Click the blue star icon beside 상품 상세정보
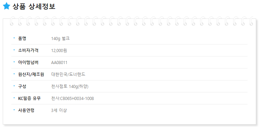Image resolution: width=261 pixels, height=127 pixels. [x=7, y=6]
